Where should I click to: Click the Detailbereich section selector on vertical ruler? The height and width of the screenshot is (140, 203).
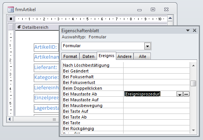(x=11, y=27)
